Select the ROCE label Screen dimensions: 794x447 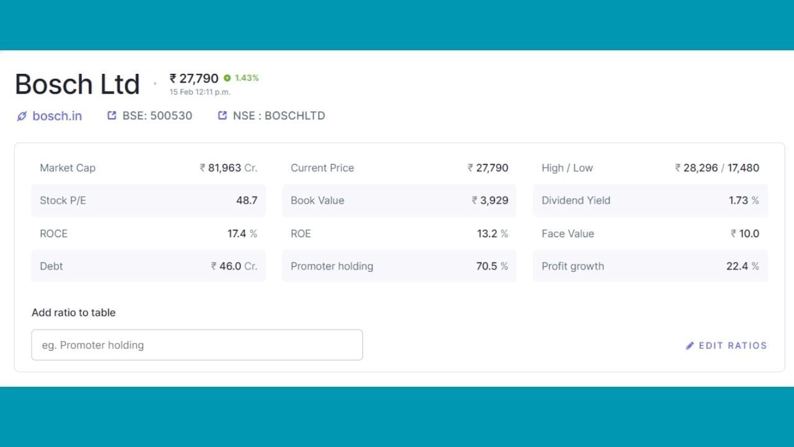pos(53,233)
